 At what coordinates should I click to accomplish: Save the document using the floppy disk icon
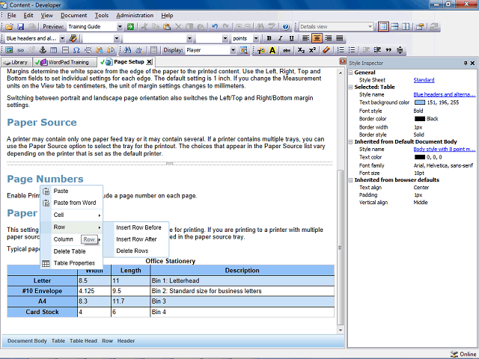click(20, 27)
